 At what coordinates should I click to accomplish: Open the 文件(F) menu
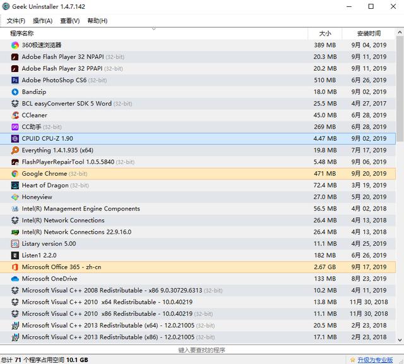16,21
